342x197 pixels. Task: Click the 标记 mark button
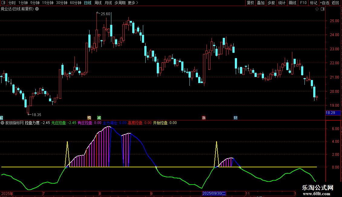tap(314, 3)
